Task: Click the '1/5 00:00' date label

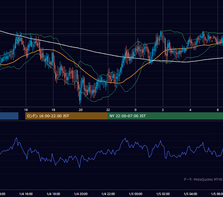Action: [135, 194]
